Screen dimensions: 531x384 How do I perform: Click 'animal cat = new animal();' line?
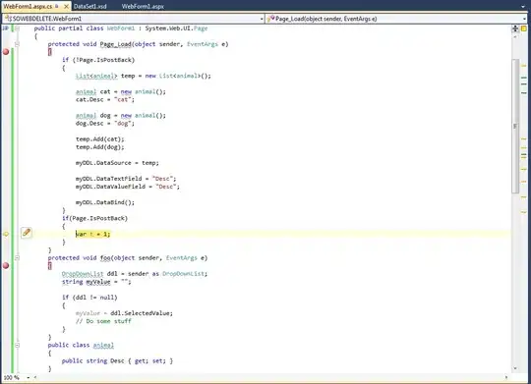121,91
